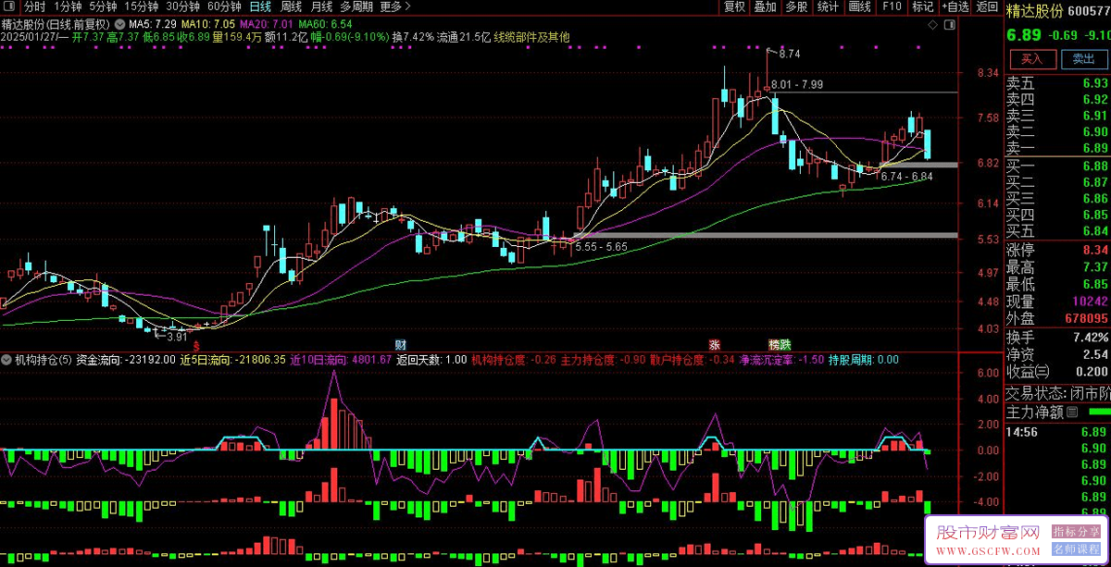The image size is (1111, 567).
Task: Click the 外盘 678095 value
Action: click(1086, 317)
